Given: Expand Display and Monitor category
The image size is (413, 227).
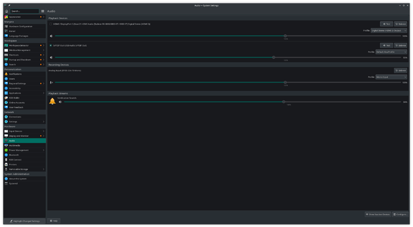Looking at the screenshot, I should pyautogui.click(x=25, y=136).
